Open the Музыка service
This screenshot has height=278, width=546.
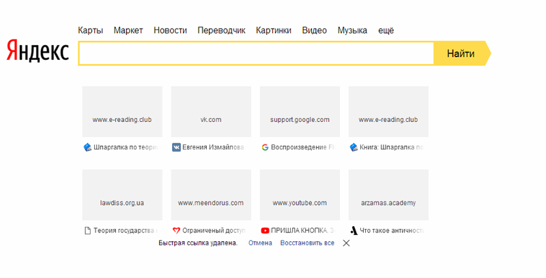[352, 31]
